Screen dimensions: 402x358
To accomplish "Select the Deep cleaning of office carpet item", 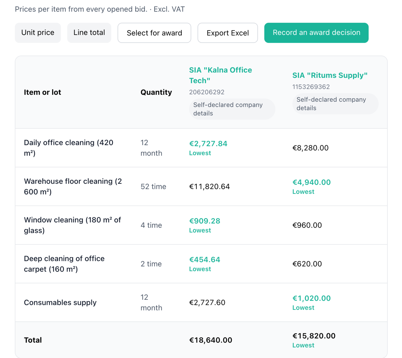I will [64, 264].
